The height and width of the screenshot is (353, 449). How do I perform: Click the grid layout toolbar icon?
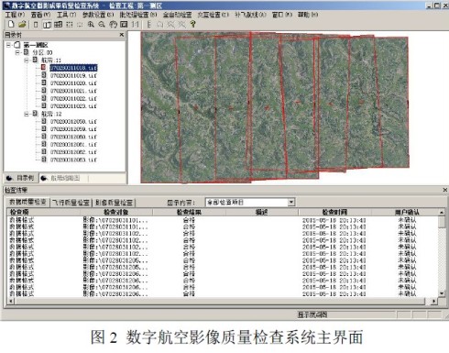click(x=58, y=25)
